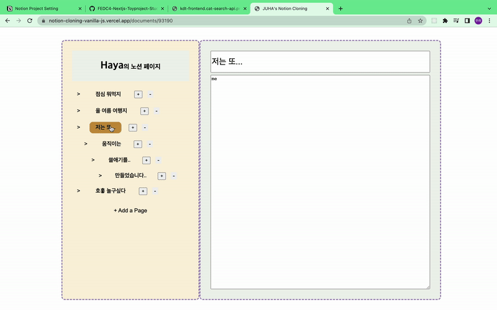Screen dimensions: 497x310
Task: Open the 올 여름 여행지 document
Action: pos(111,111)
